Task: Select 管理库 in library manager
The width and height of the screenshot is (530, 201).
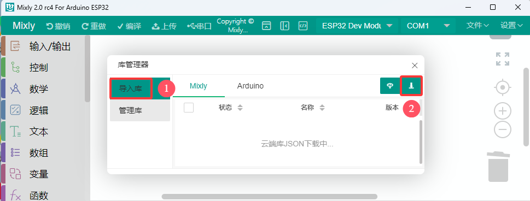Action: tap(140, 110)
